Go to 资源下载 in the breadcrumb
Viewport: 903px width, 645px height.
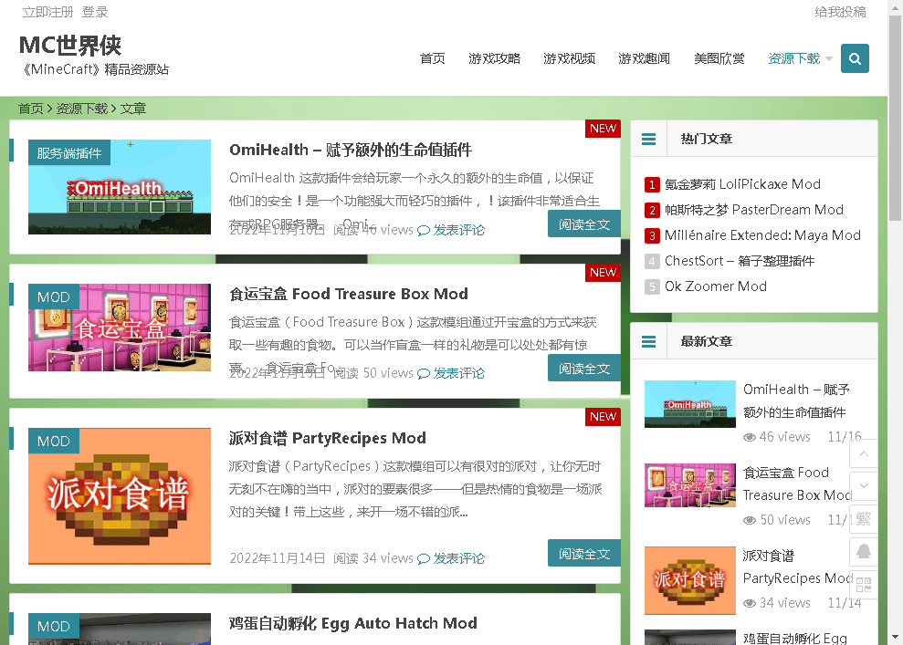coord(82,109)
